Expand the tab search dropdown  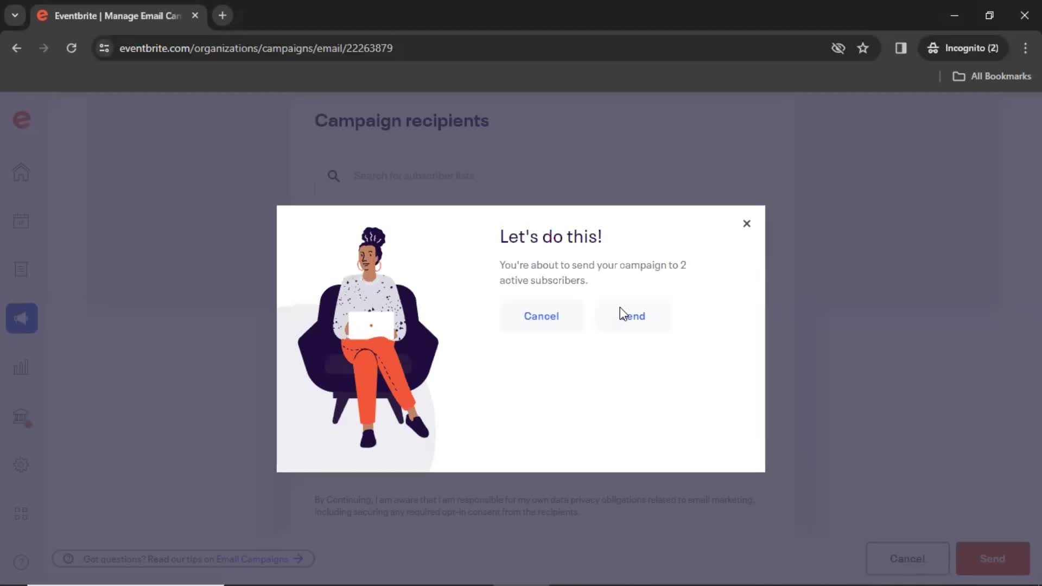coord(15,15)
